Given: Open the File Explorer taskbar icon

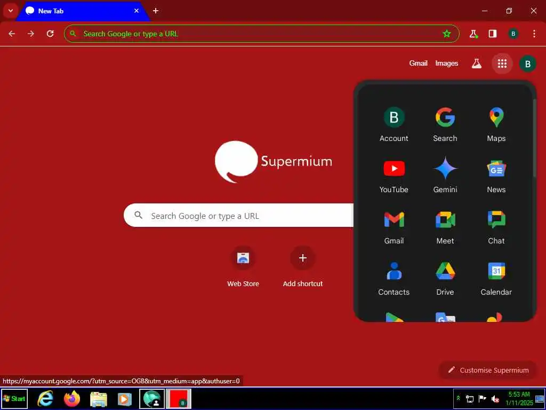Looking at the screenshot, I should click(x=99, y=399).
